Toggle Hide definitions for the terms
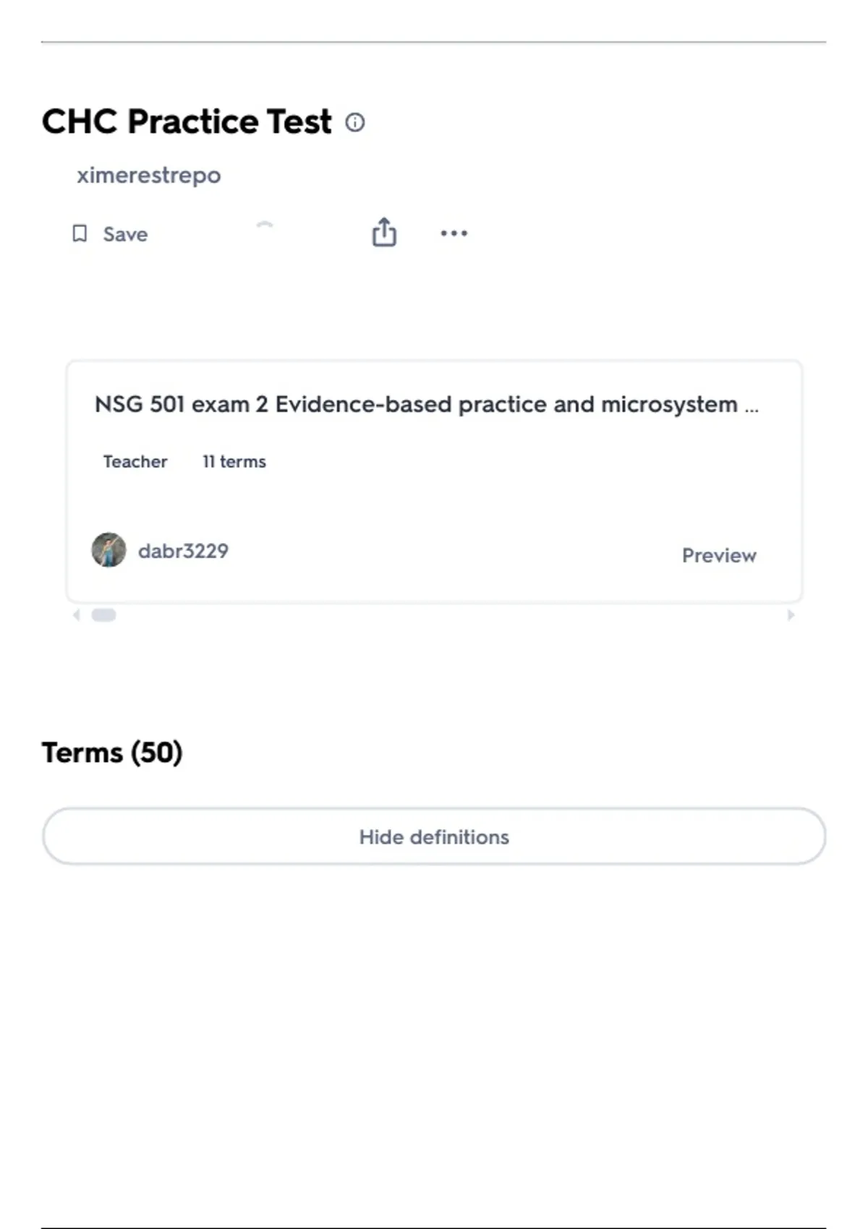This screenshot has height=1229, width=868. [434, 836]
